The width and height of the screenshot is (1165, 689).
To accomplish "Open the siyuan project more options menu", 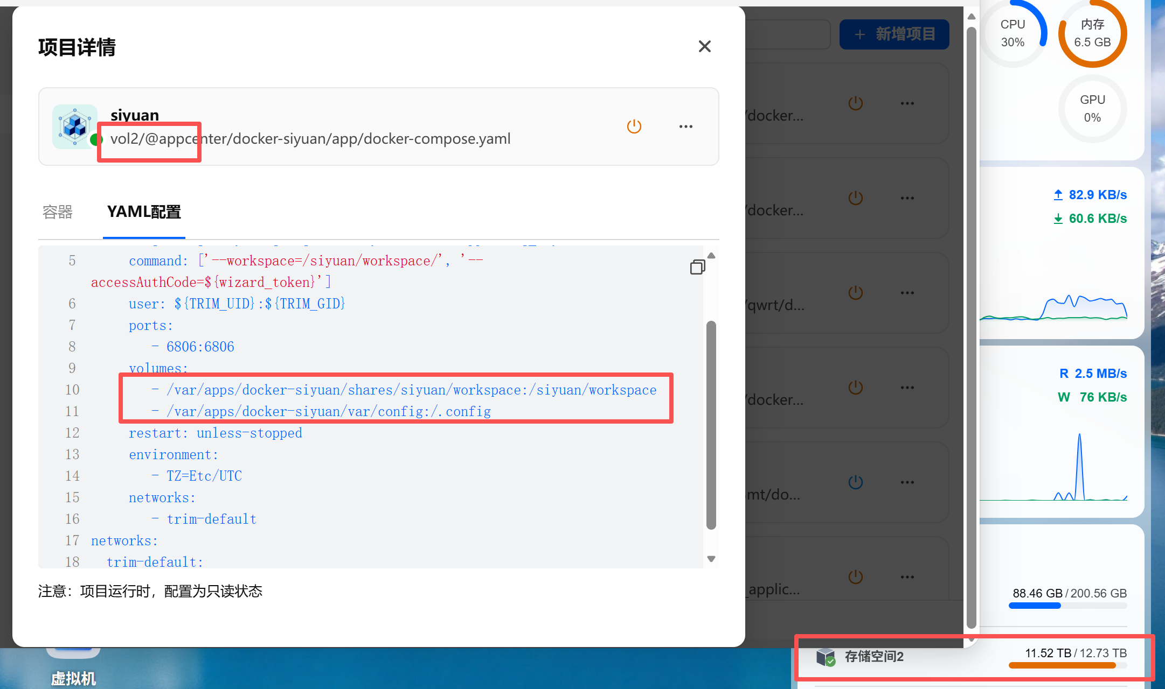I will click(686, 126).
